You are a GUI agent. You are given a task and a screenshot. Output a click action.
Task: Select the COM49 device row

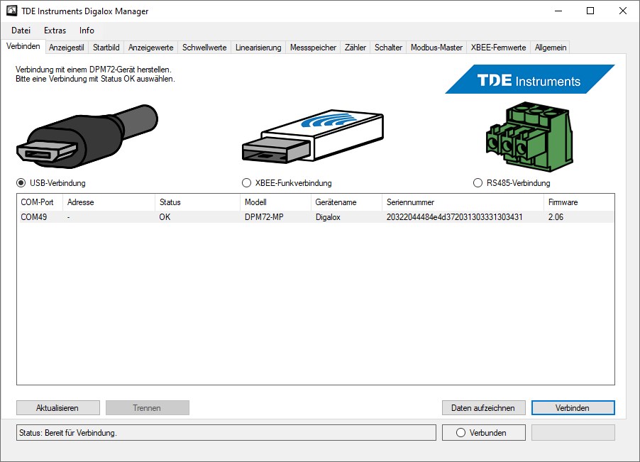(315, 216)
